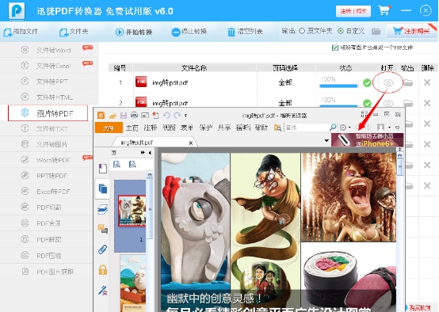The image size is (439, 312).
Task: Select the 自定义 output radio button
Action: pos(341,31)
